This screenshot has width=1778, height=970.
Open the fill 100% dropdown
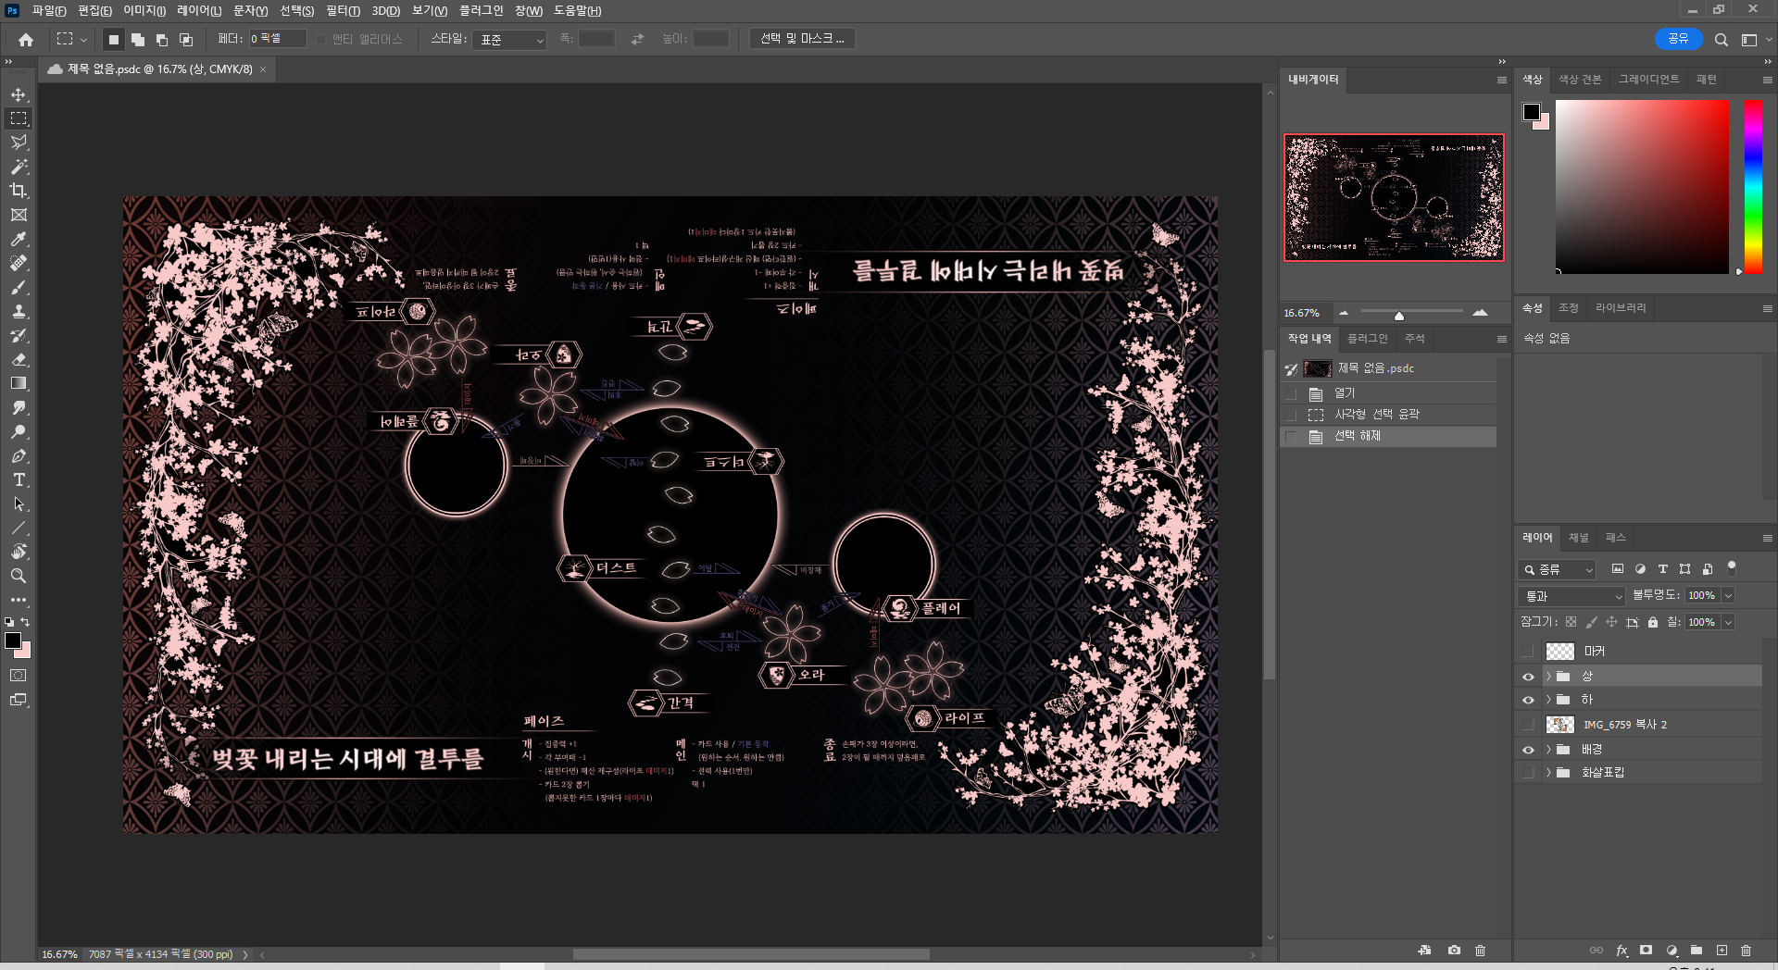click(x=1728, y=622)
